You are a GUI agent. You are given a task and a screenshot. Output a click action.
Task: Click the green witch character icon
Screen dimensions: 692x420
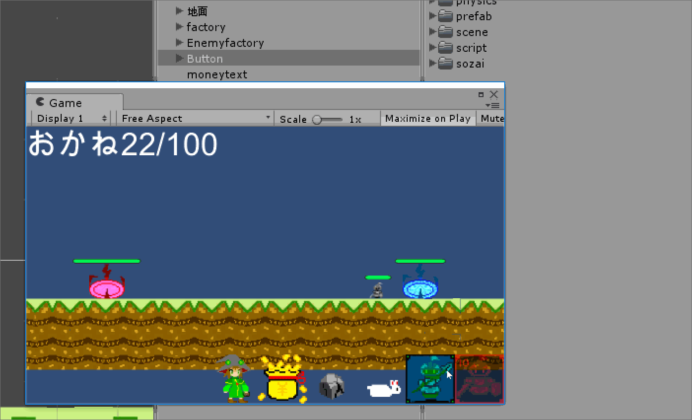235,380
